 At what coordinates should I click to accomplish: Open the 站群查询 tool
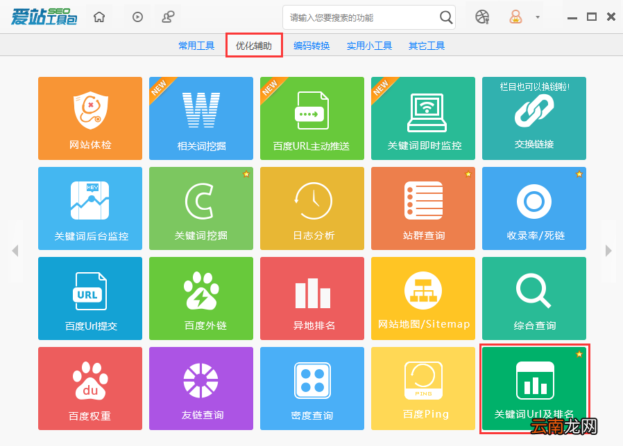423,208
